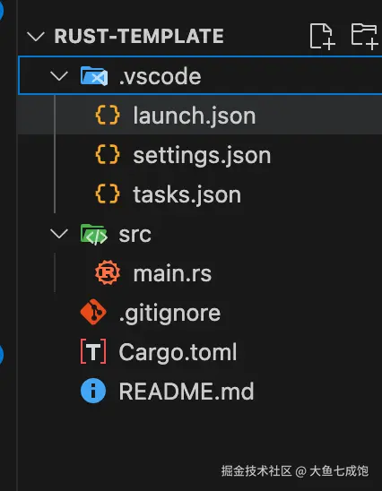Click the Rust gear icon beside main.rs
Screen dimensions: 382x491
pos(108,272)
